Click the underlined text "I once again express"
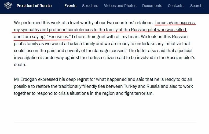Screen dimensions: 209x134 click(x=175, y=23)
